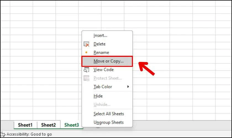Click Ungroup Sheets in the context menu
Viewport: 232px width, 138px height.
tap(108, 122)
